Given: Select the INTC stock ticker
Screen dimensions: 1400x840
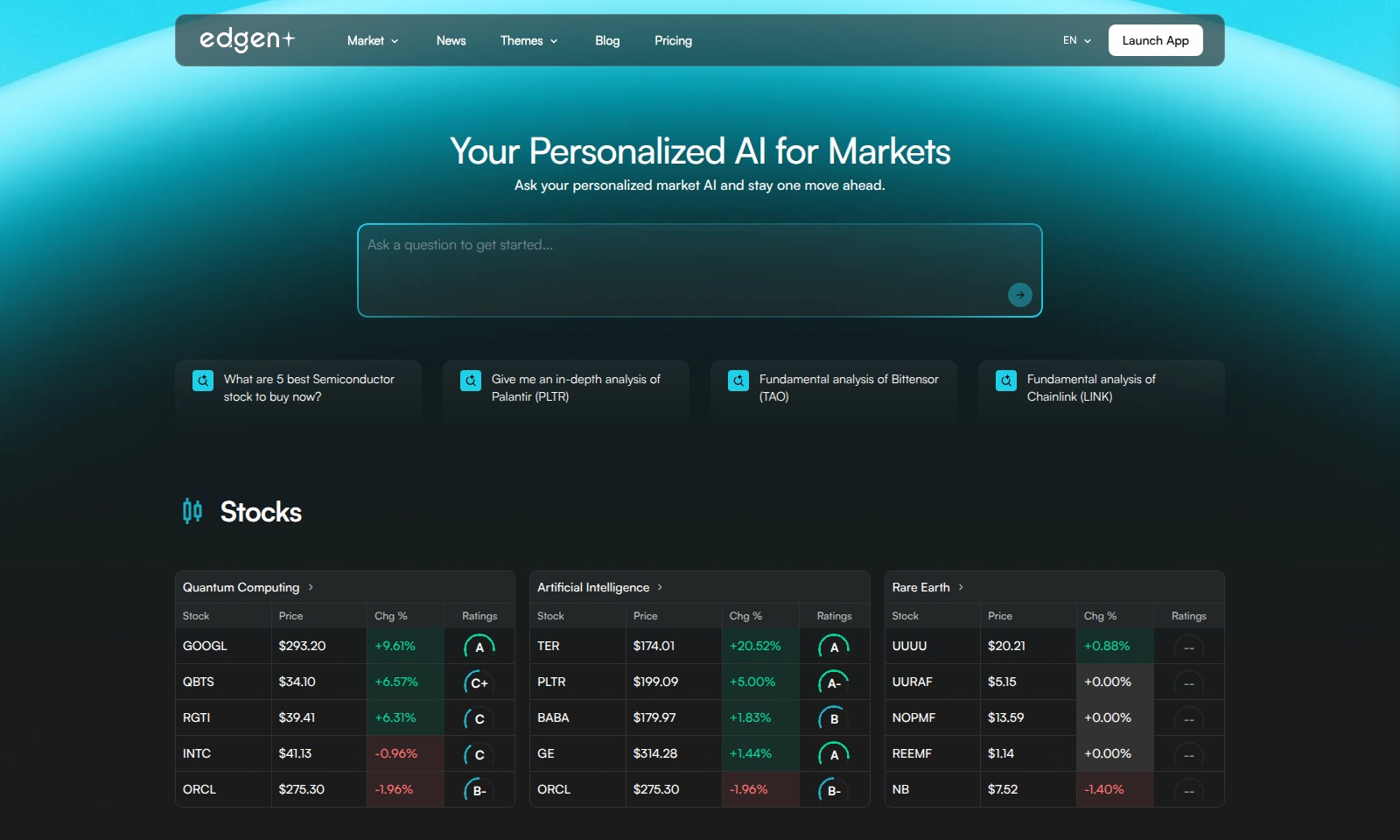Looking at the screenshot, I should point(197,753).
